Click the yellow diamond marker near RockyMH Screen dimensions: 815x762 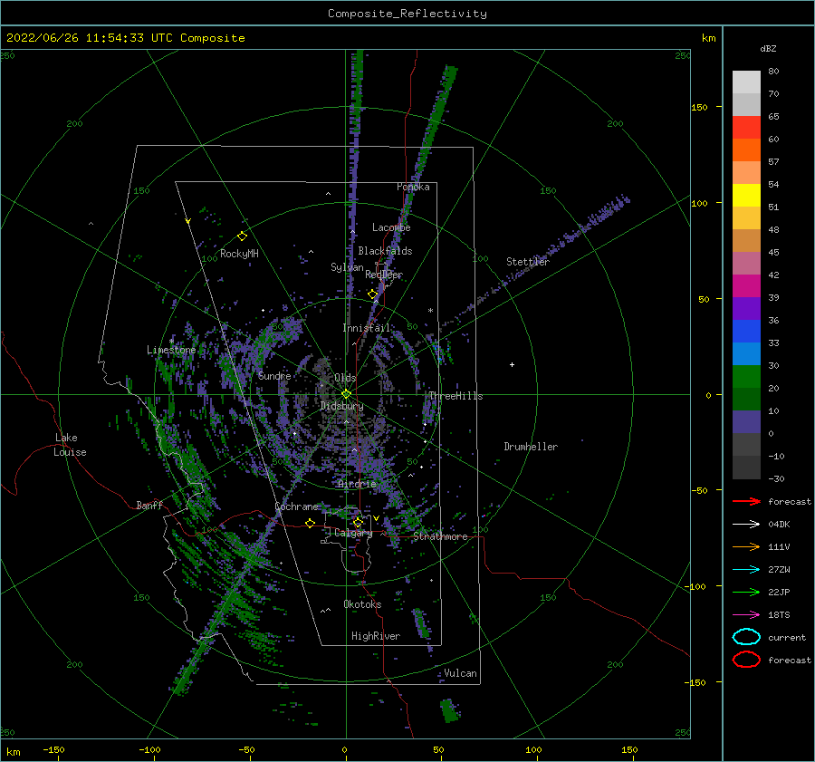pos(242,236)
